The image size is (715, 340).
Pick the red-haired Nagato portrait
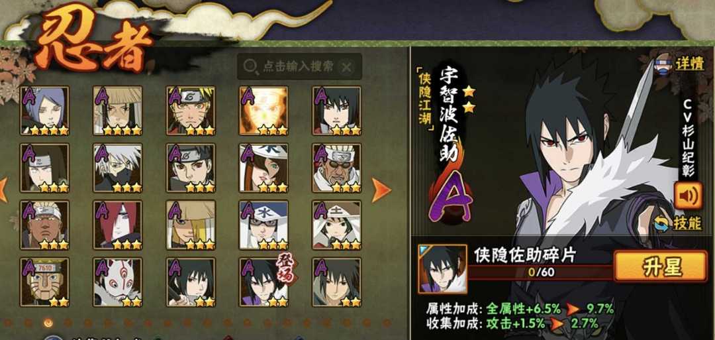tap(118, 225)
